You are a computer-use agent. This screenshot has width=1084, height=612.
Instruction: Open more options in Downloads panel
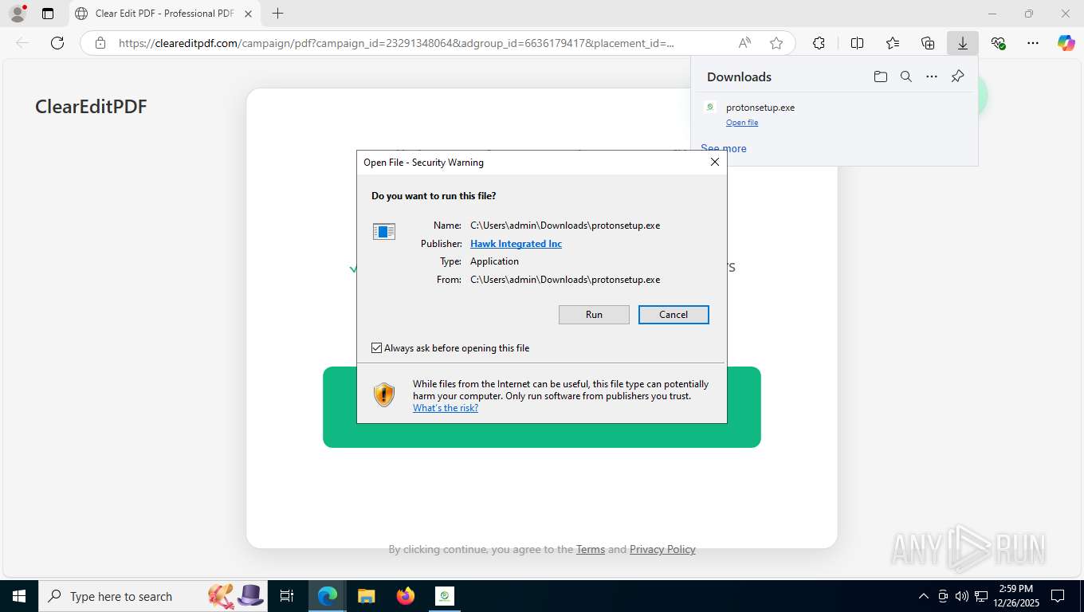click(932, 76)
